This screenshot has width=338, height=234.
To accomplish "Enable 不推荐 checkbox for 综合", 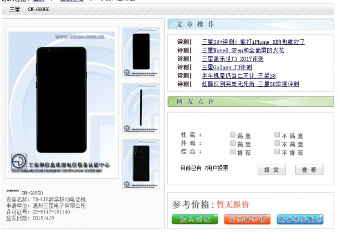I will click(x=277, y=152).
